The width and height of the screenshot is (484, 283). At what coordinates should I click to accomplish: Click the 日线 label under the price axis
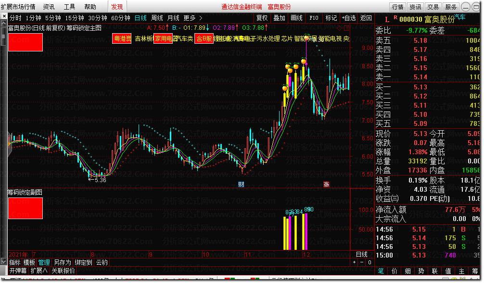361,255
